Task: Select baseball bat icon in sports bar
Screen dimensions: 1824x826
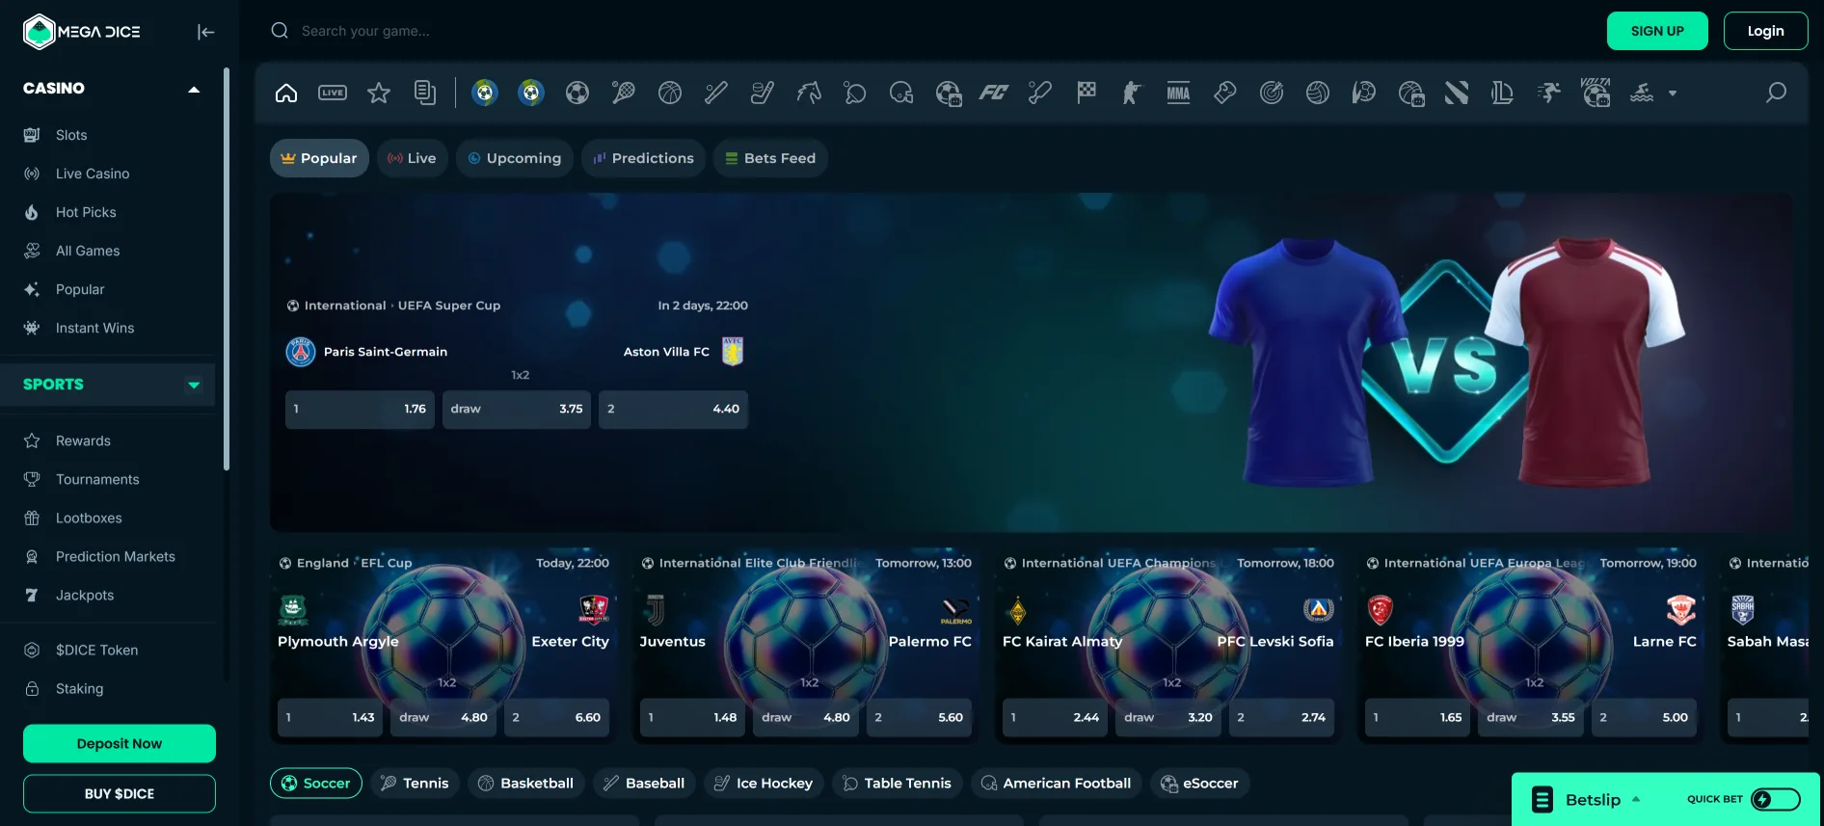Action: coord(716,93)
